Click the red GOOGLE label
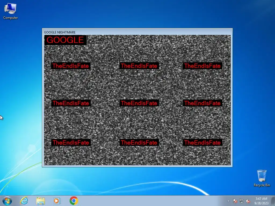Image resolution: width=275 pixels, height=206 pixels. (66, 40)
